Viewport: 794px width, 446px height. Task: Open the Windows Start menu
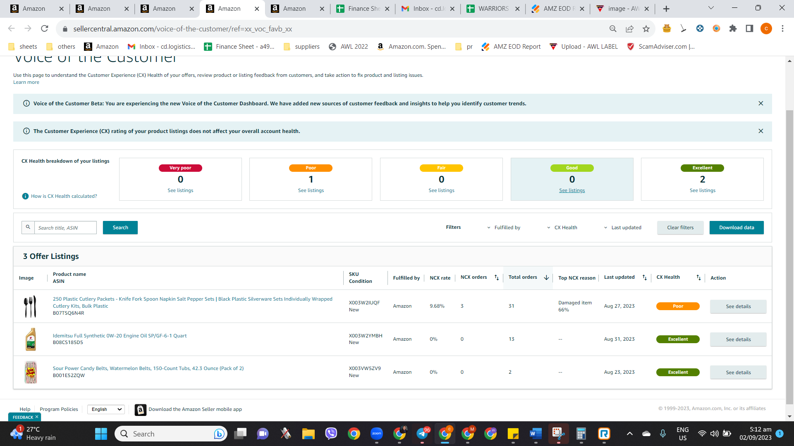[x=101, y=434]
